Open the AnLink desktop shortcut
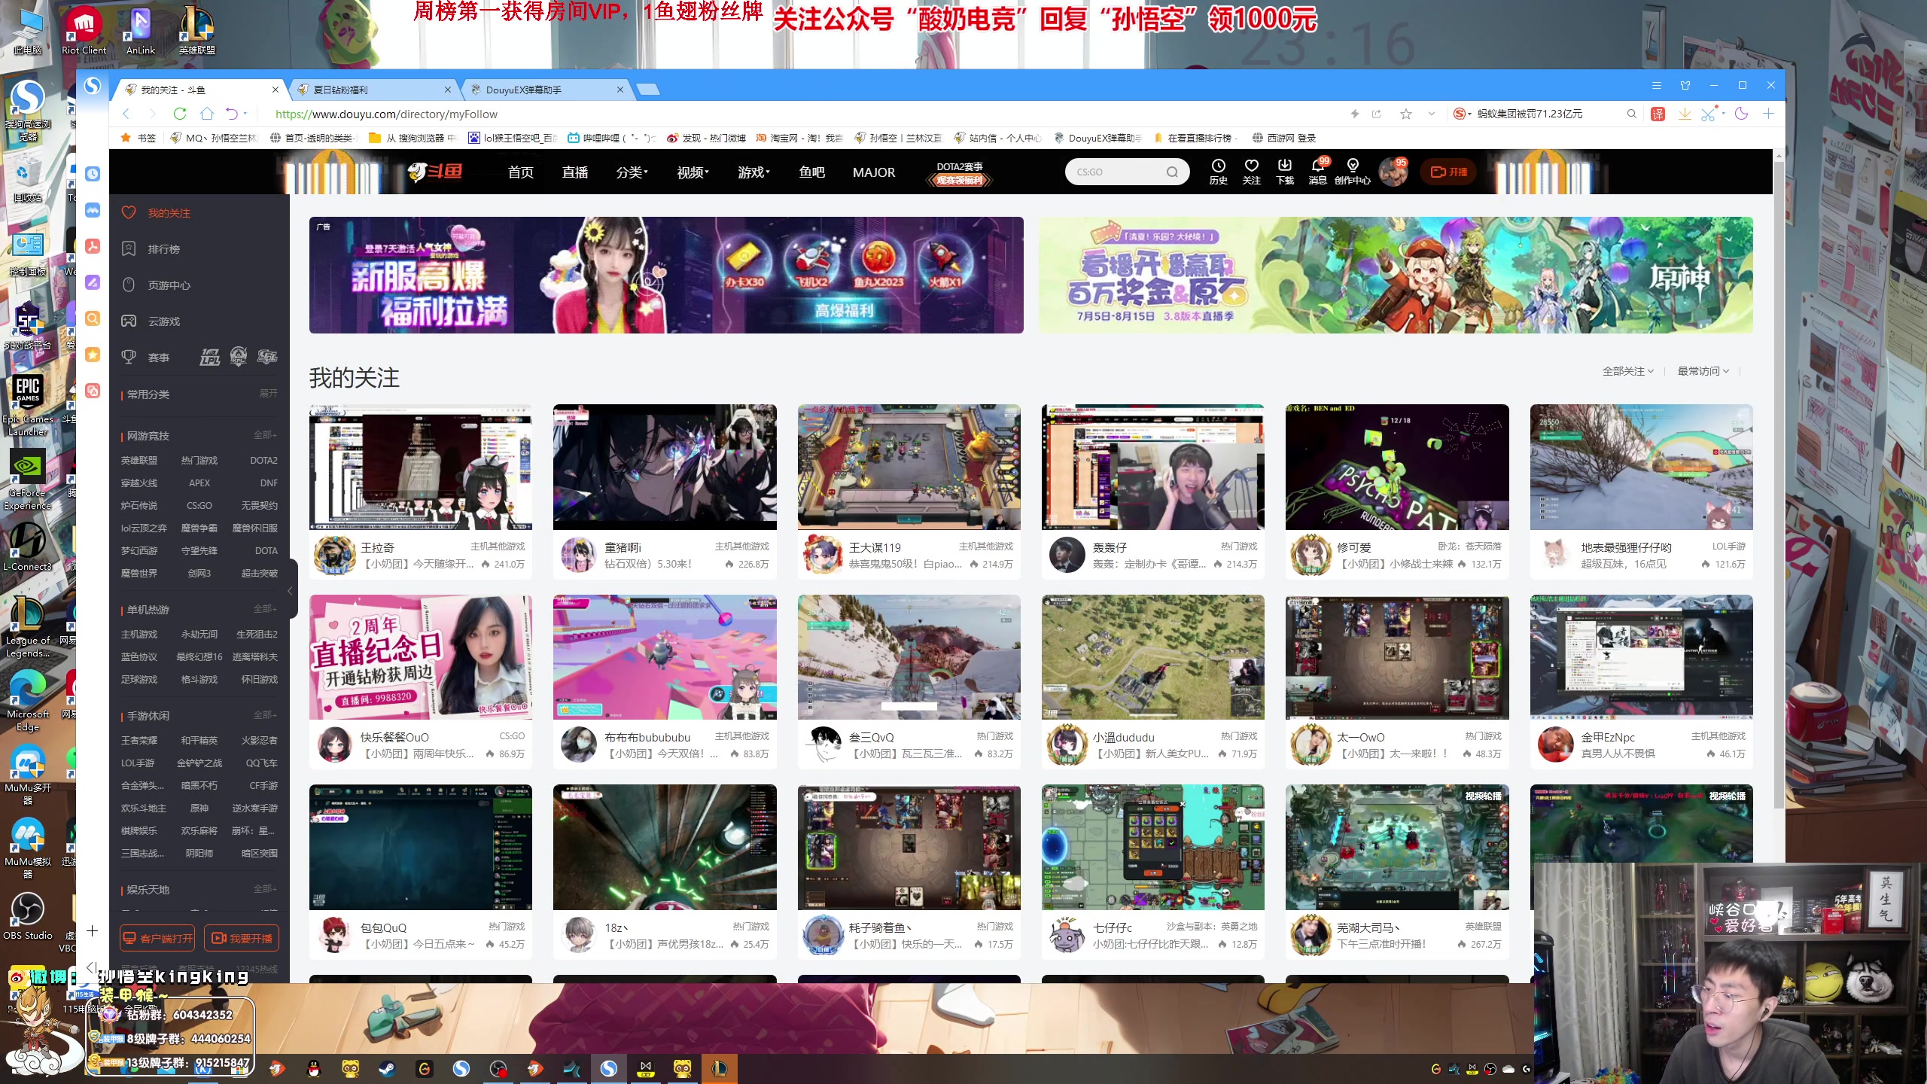This screenshot has height=1084, width=1927. tap(140, 30)
